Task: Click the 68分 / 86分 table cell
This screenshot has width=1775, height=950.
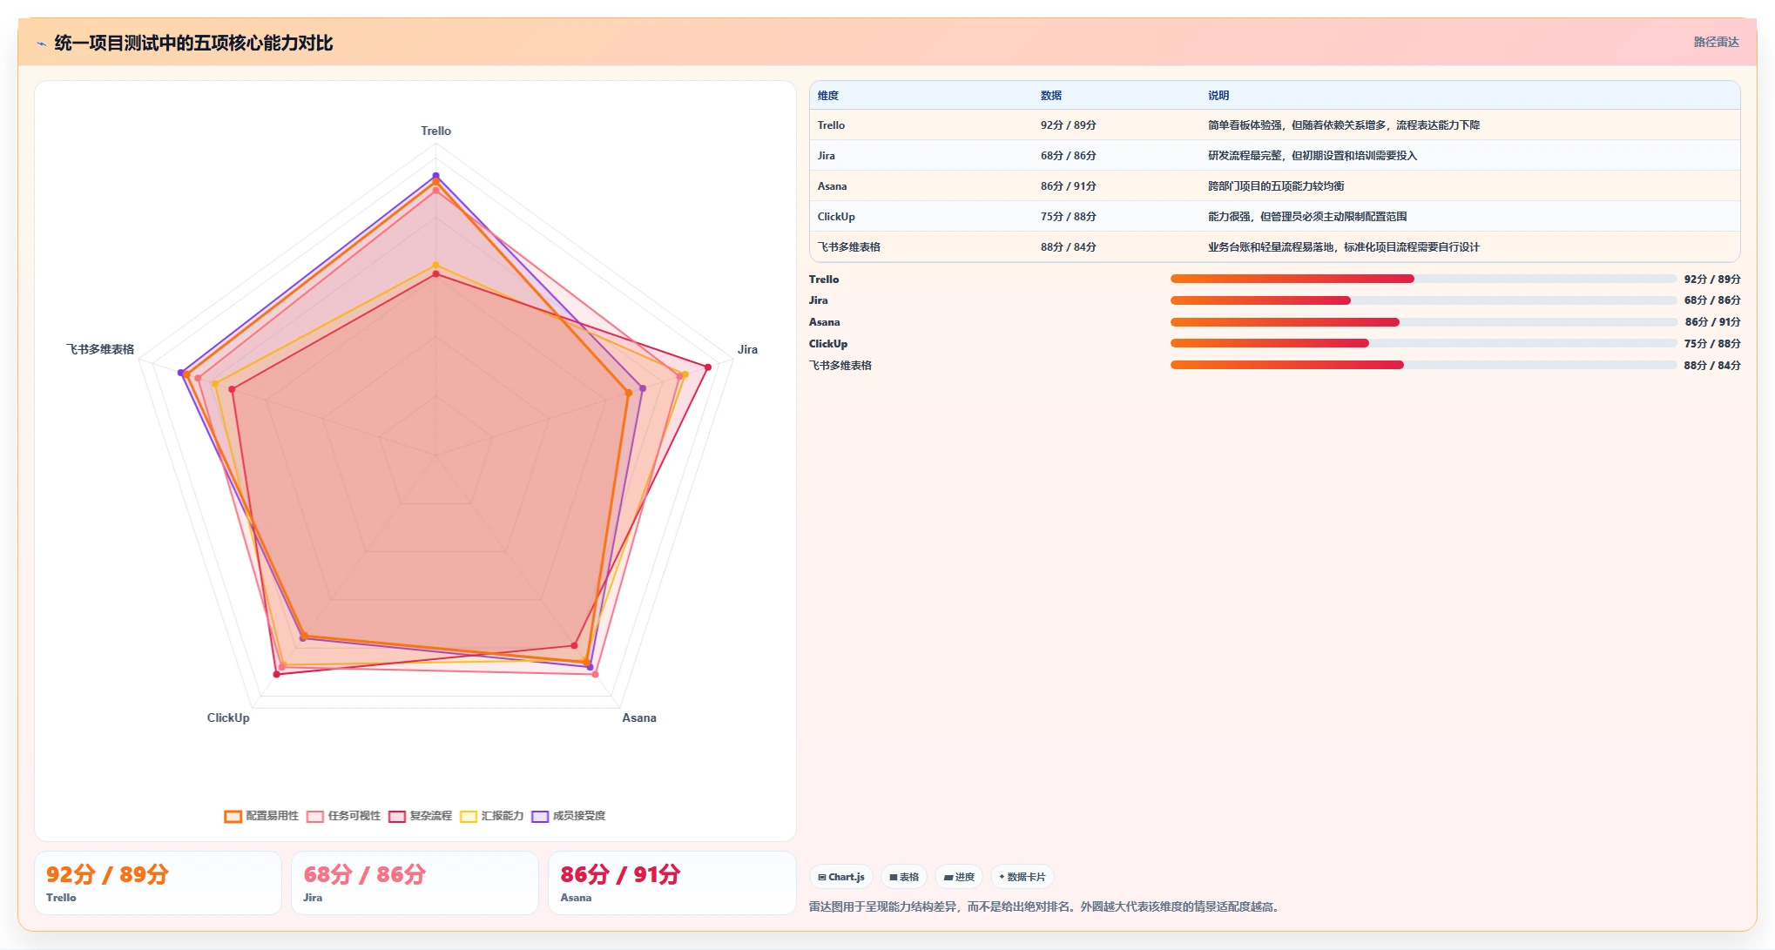Action: pyautogui.click(x=1069, y=156)
